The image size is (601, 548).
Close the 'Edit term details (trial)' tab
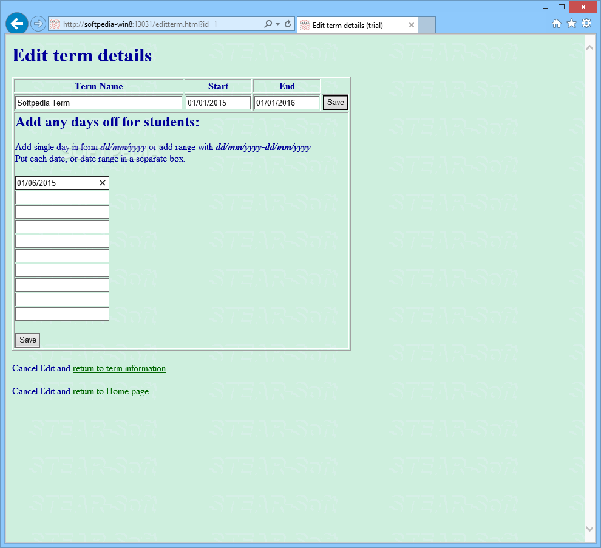(x=411, y=25)
